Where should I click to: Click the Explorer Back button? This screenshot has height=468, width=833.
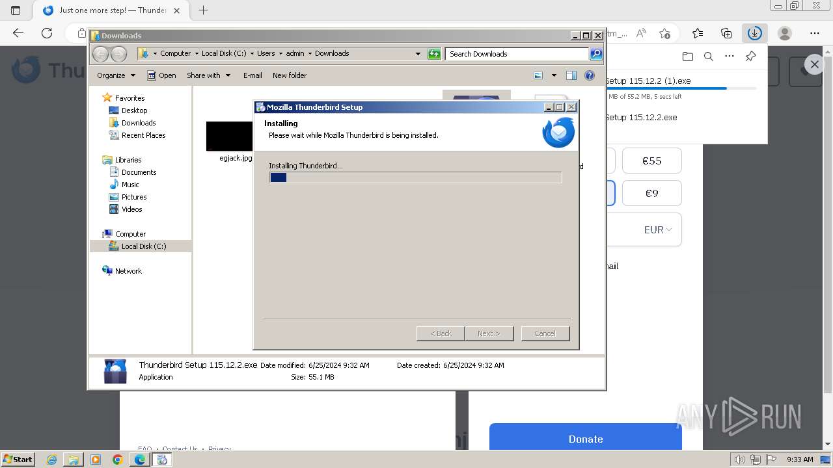[x=100, y=54]
